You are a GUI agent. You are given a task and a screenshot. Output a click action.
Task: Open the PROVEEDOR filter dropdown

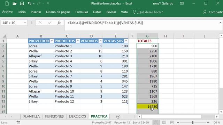tap(52, 41)
